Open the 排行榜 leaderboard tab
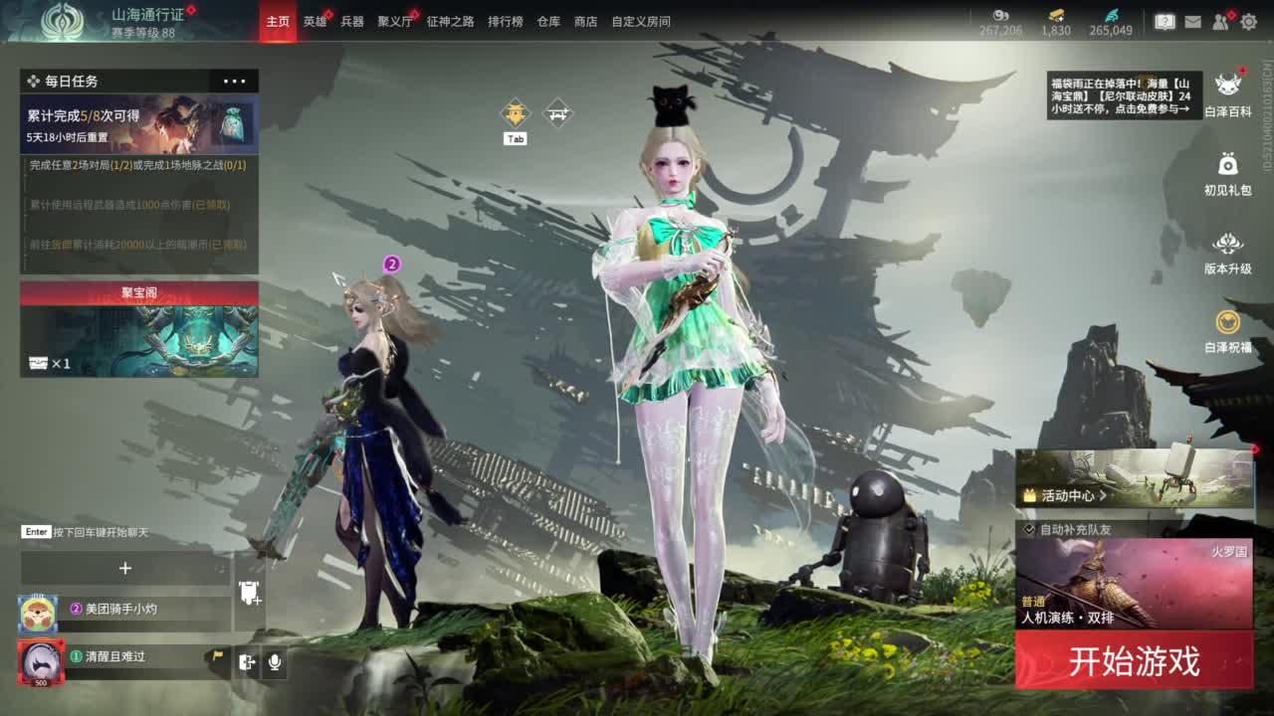The width and height of the screenshot is (1274, 716). click(x=506, y=21)
